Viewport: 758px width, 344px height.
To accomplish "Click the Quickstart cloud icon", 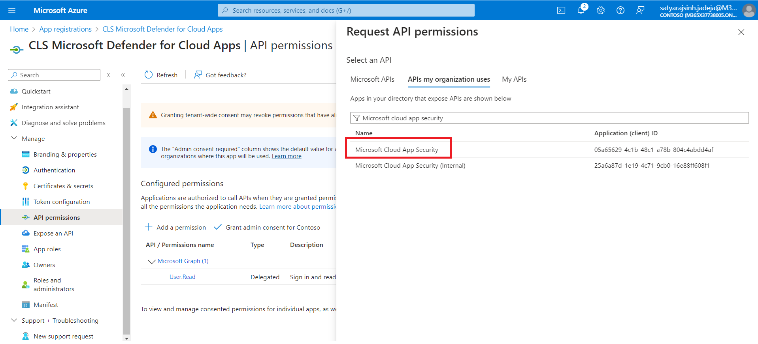I will (x=14, y=91).
